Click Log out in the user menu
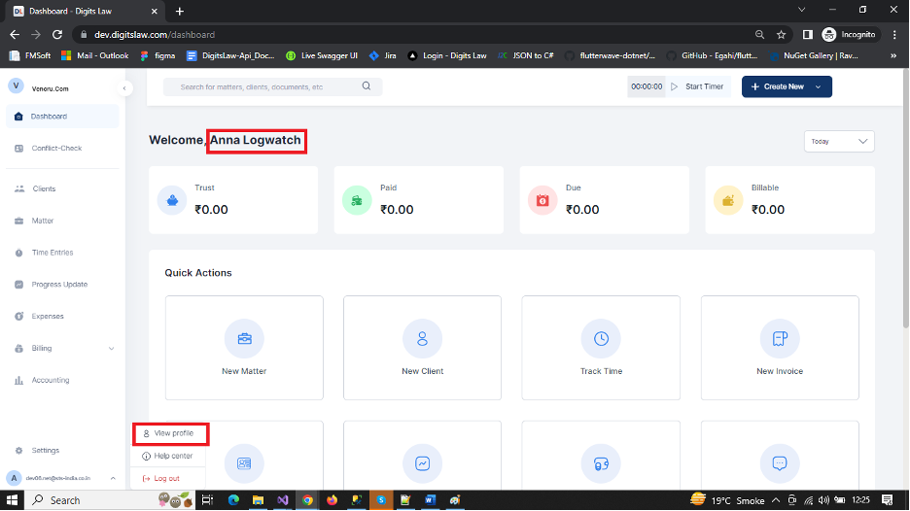The height and width of the screenshot is (511, 910). [x=166, y=478]
